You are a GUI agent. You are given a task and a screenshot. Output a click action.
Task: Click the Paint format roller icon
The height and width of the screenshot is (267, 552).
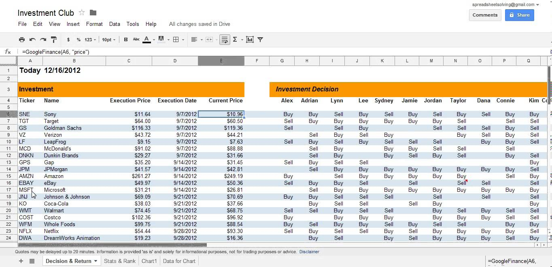pyautogui.click(x=53, y=40)
